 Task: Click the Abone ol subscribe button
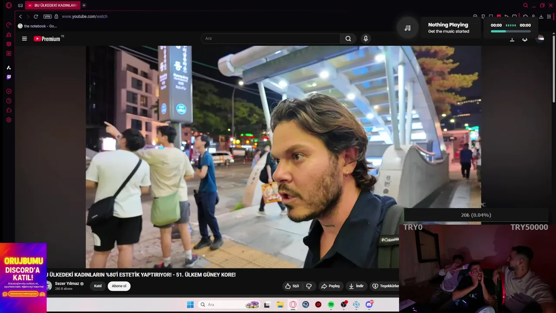point(119,286)
